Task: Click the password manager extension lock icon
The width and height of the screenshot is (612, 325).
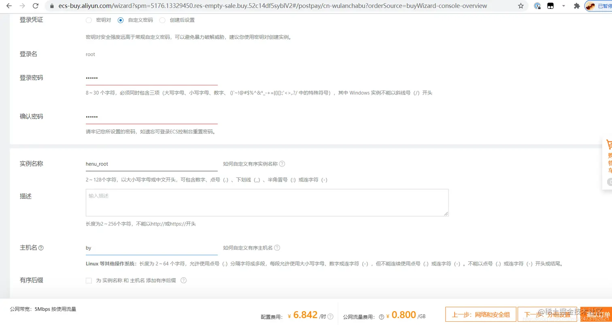Action: (537, 6)
